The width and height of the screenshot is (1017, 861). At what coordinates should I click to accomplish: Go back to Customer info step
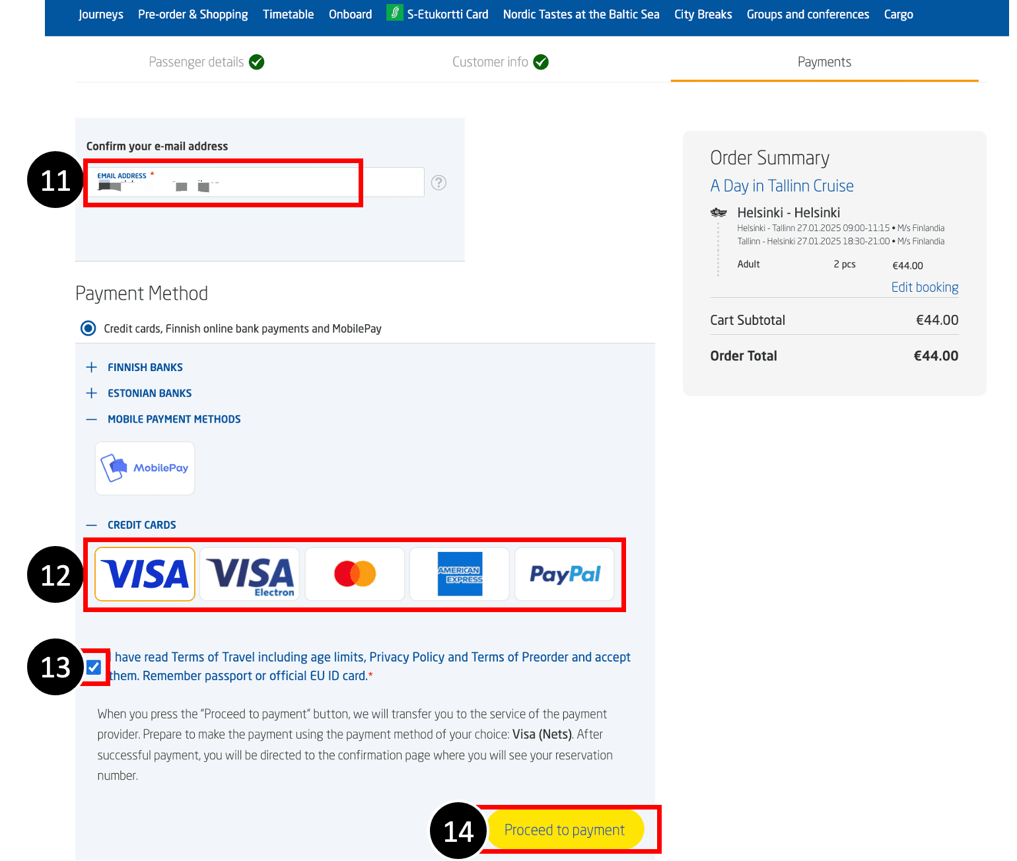[x=490, y=62]
